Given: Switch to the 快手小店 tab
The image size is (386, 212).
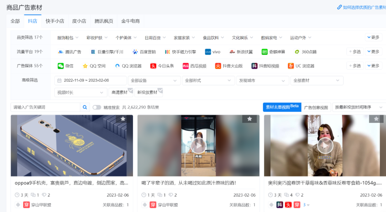Looking at the screenshot, I should click(55, 21).
